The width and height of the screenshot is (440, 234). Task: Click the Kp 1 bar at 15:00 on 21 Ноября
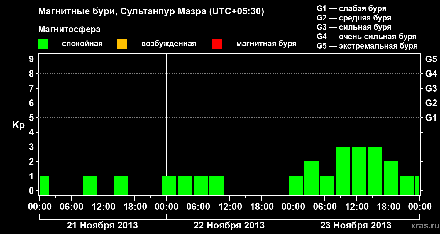(x=121, y=185)
